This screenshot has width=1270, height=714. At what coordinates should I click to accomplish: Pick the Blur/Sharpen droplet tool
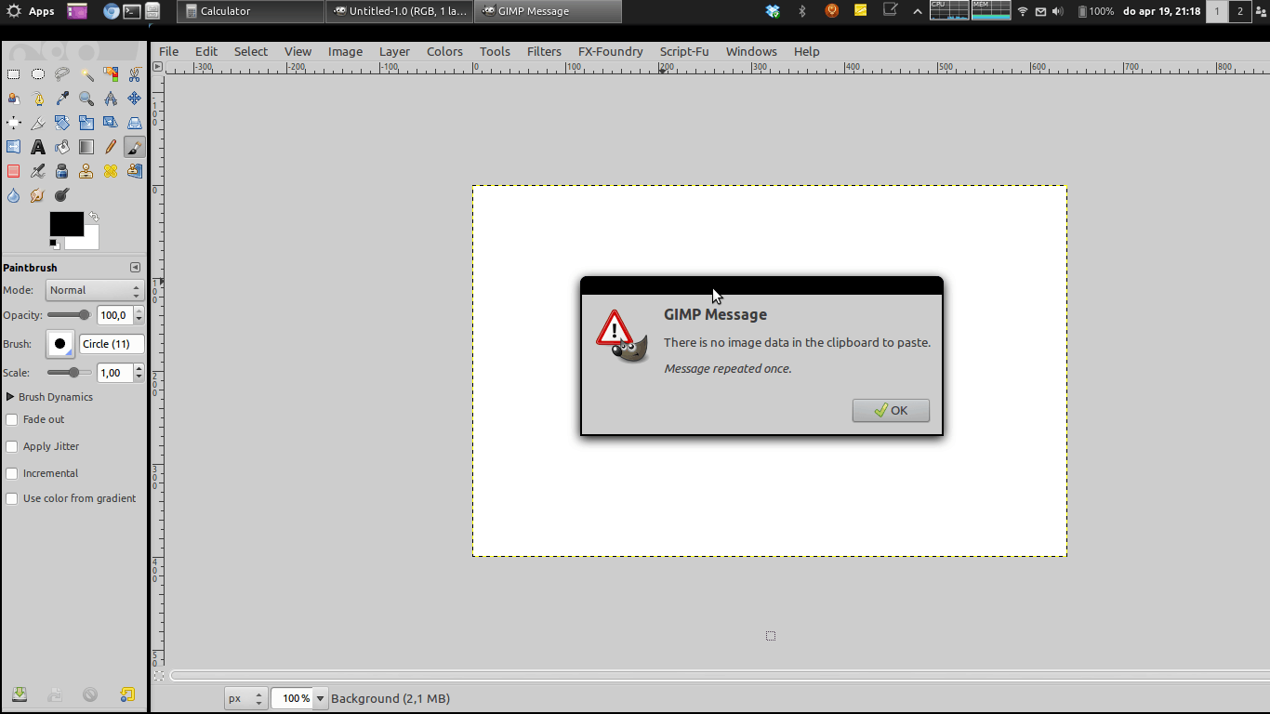(x=14, y=195)
